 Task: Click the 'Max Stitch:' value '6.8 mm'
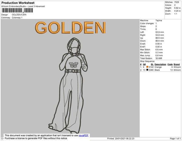[159, 50]
